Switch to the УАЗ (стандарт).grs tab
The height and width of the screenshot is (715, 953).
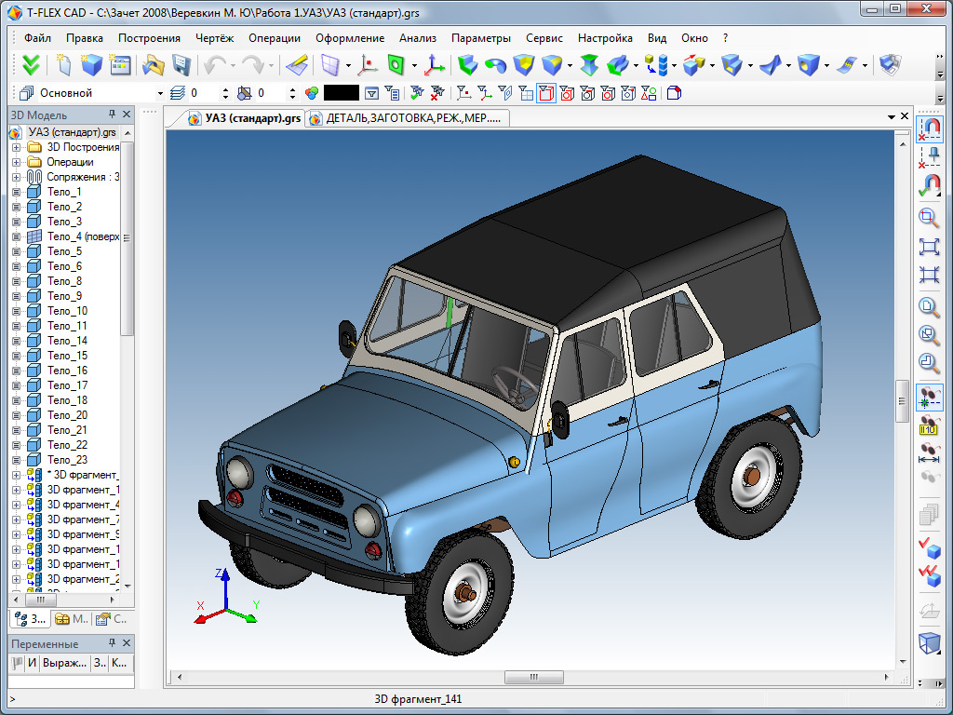(244, 118)
